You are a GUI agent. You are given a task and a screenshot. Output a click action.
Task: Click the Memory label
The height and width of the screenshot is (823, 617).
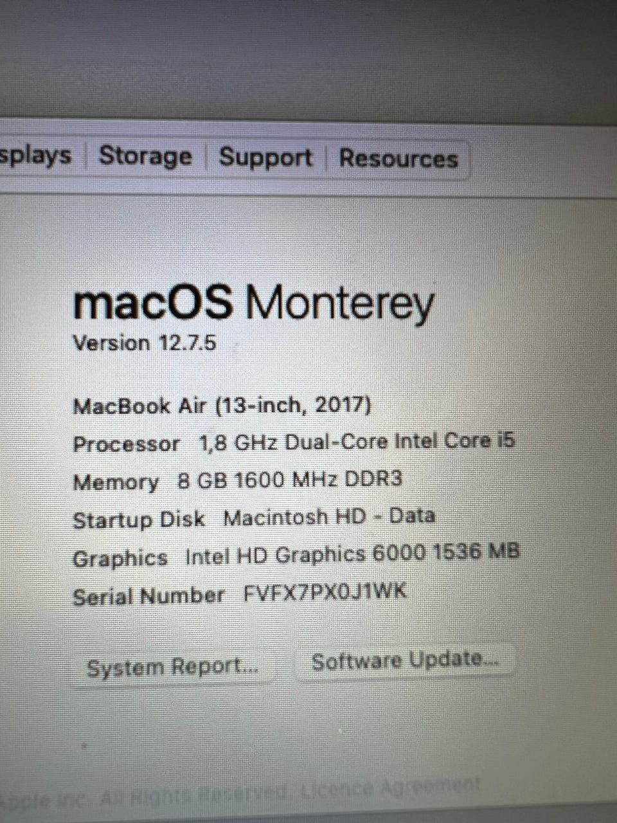(x=116, y=482)
